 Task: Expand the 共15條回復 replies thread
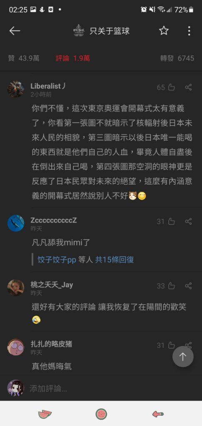pos(115,260)
